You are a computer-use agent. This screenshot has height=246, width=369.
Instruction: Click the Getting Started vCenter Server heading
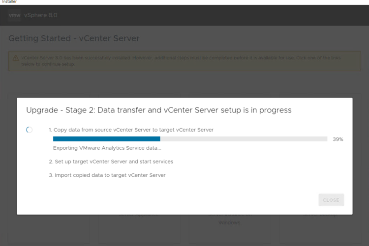(74, 38)
